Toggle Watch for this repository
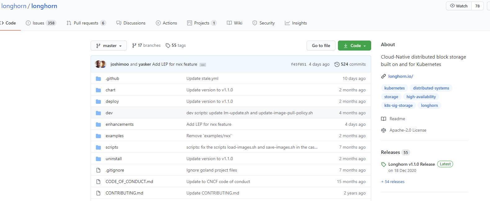490x201 pixels. [x=459, y=6]
